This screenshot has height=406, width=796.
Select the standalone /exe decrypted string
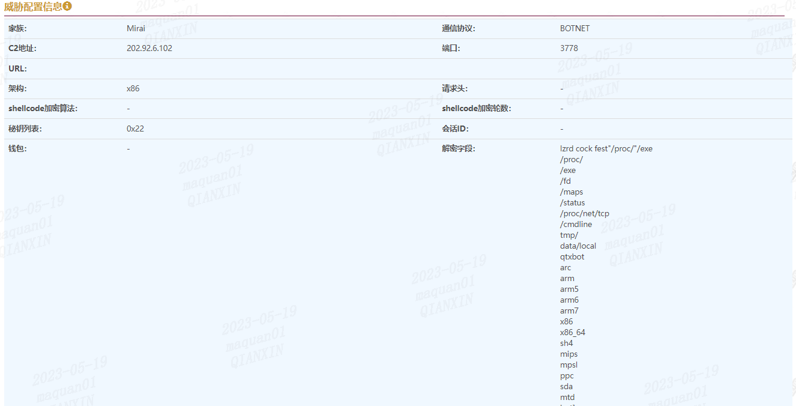tap(568, 170)
